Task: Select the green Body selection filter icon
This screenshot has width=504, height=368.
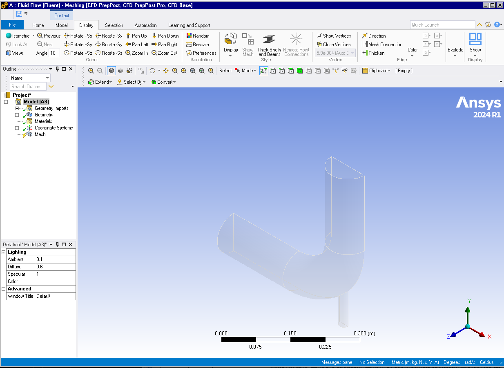Action: click(x=300, y=71)
